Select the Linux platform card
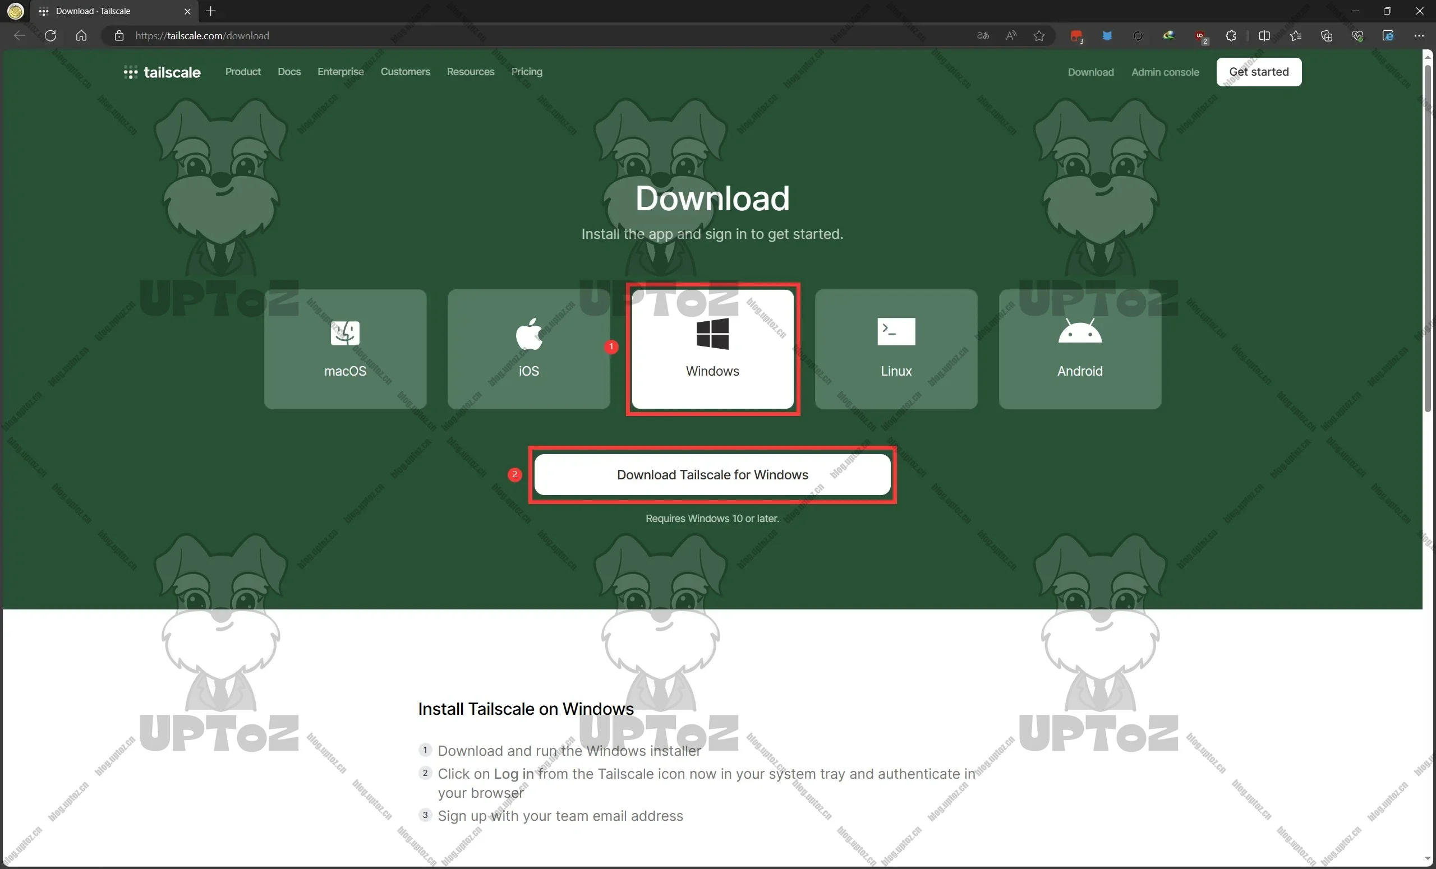Image resolution: width=1436 pixels, height=869 pixels. click(x=896, y=349)
